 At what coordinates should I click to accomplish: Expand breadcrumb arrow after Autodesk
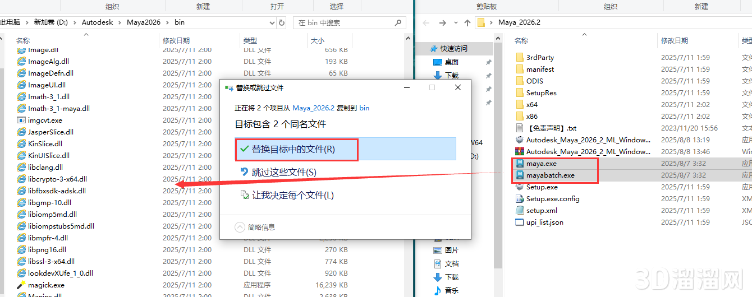120,22
